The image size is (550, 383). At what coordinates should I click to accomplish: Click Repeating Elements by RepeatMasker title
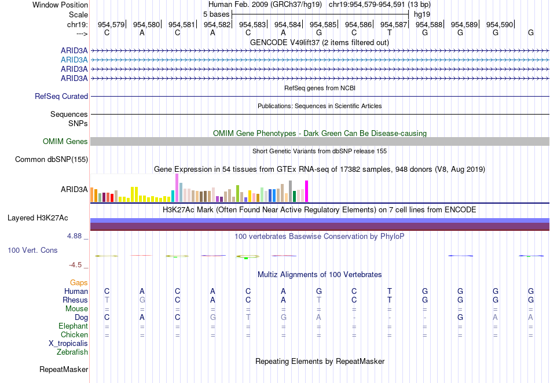pyautogui.click(x=320, y=362)
